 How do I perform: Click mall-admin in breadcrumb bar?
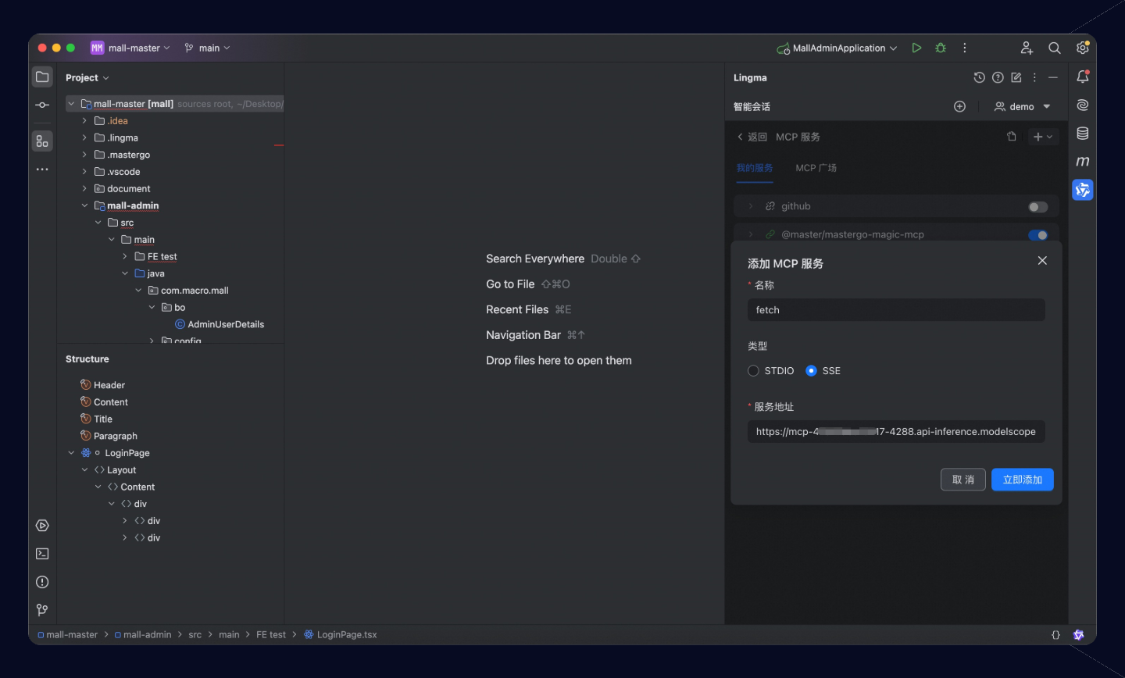tap(143, 635)
